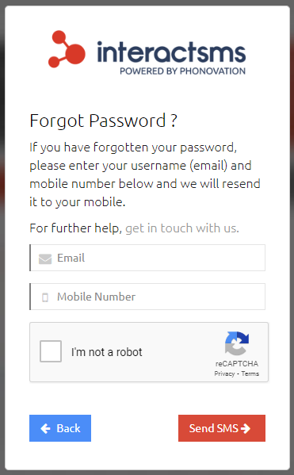The image size is (294, 475).
Task: Click the right arrow icon on Send SMS
Action: [246, 428]
